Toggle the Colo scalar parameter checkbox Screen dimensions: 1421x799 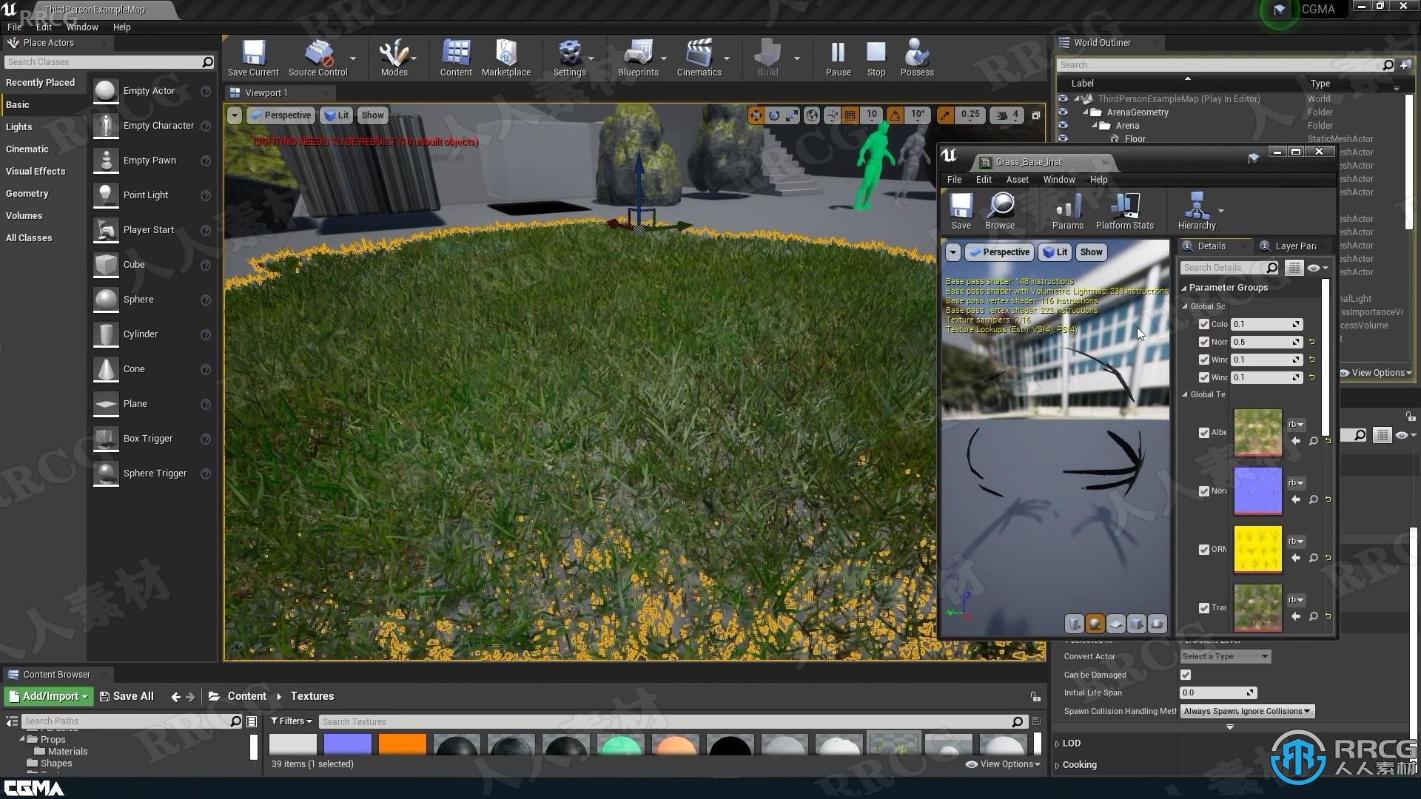pos(1204,324)
